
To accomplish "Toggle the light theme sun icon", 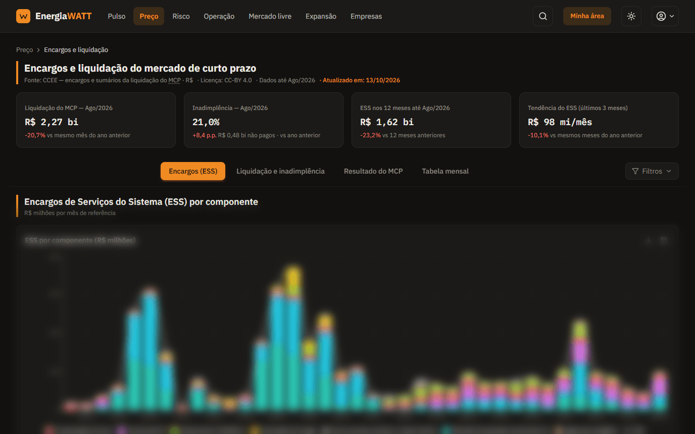I will pyautogui.click(x=631, y=16).
